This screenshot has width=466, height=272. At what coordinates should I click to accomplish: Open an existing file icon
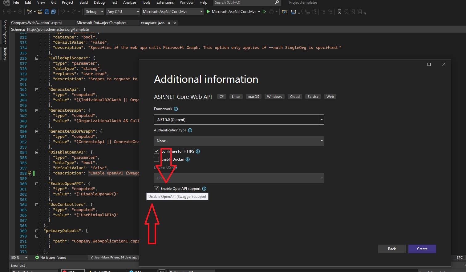point(40,11)
